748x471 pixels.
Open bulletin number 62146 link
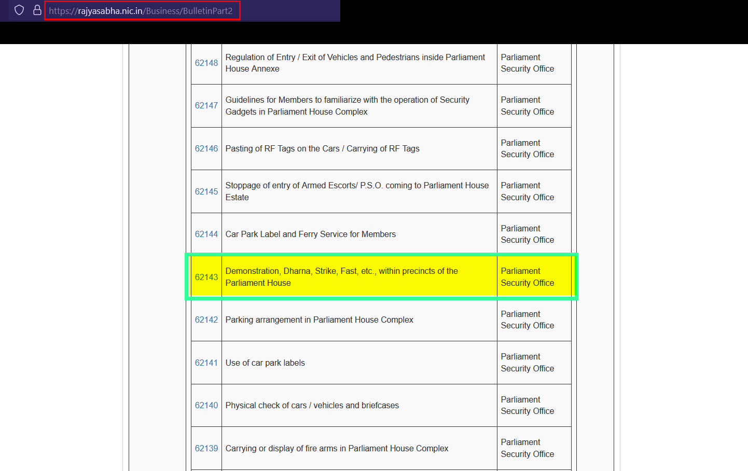(206, 148)
